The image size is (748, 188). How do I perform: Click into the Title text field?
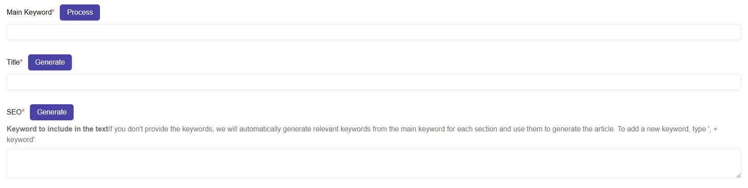[374, 82]
